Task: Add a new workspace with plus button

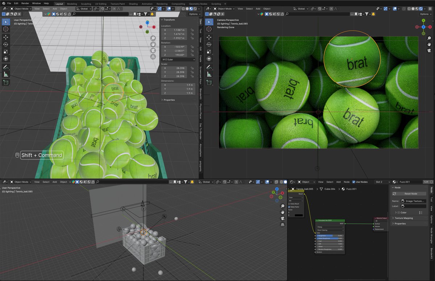Action: [225, 4]
